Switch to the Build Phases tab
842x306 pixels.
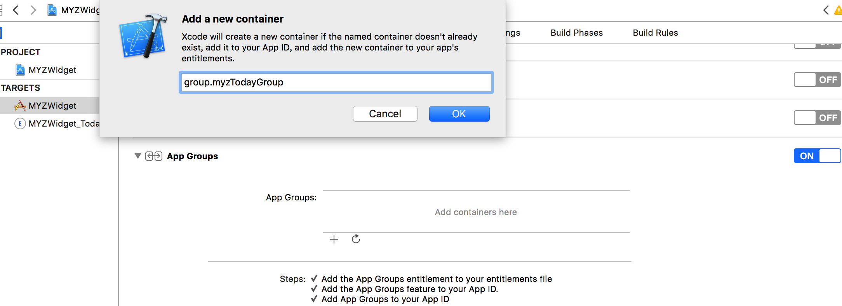coord(576,33)
